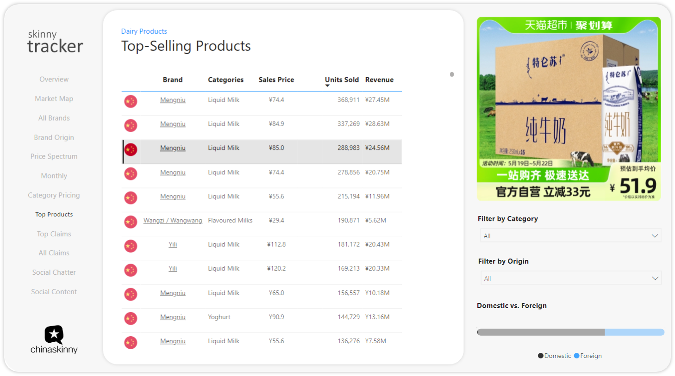Open Yili link in ¥112.8 row
The height and width of the screenshot is (376, 675).
pyautogui.click(x=173, y=244)
